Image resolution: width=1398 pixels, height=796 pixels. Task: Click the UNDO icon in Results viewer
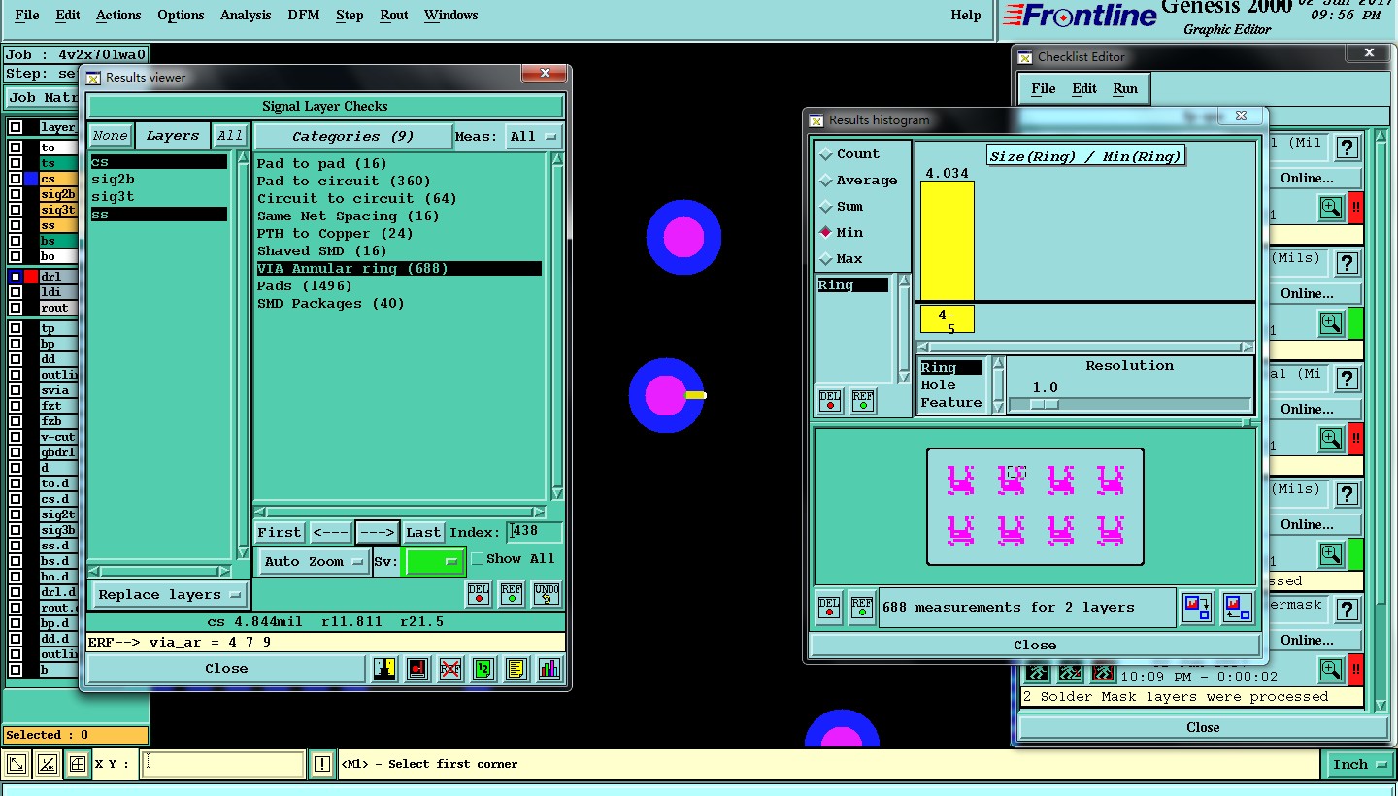point(547,593)
